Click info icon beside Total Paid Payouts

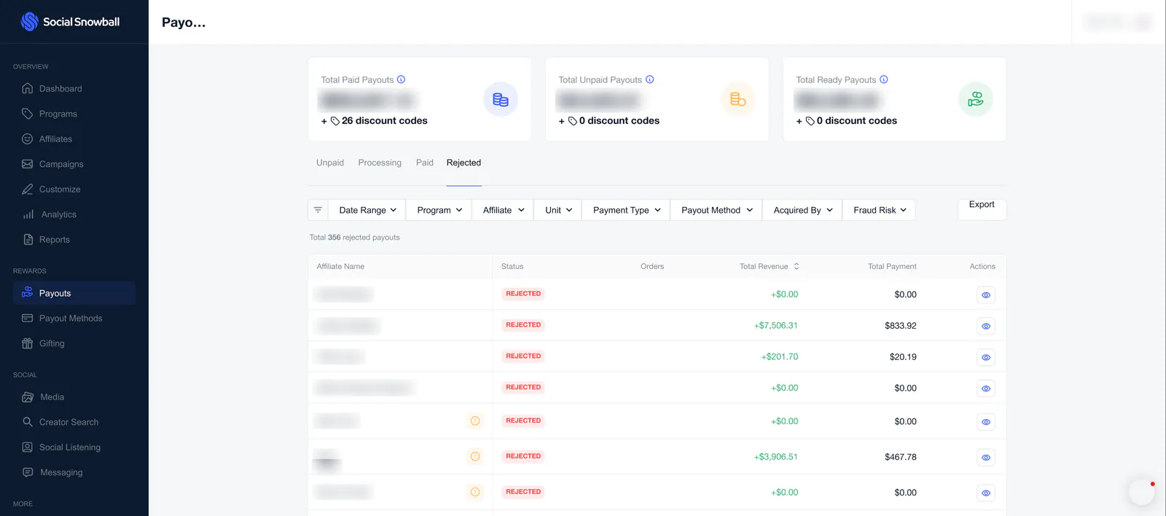pyautogui.click(x=401, y=79)
